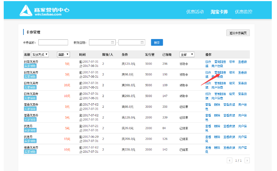Click 结束 for the 20元 coupon
Image resolution: width=277 pixels, height=171 pixels.
[x=232, y=83]
